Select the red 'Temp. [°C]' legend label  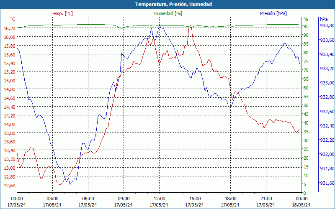(x=62, y=13)
